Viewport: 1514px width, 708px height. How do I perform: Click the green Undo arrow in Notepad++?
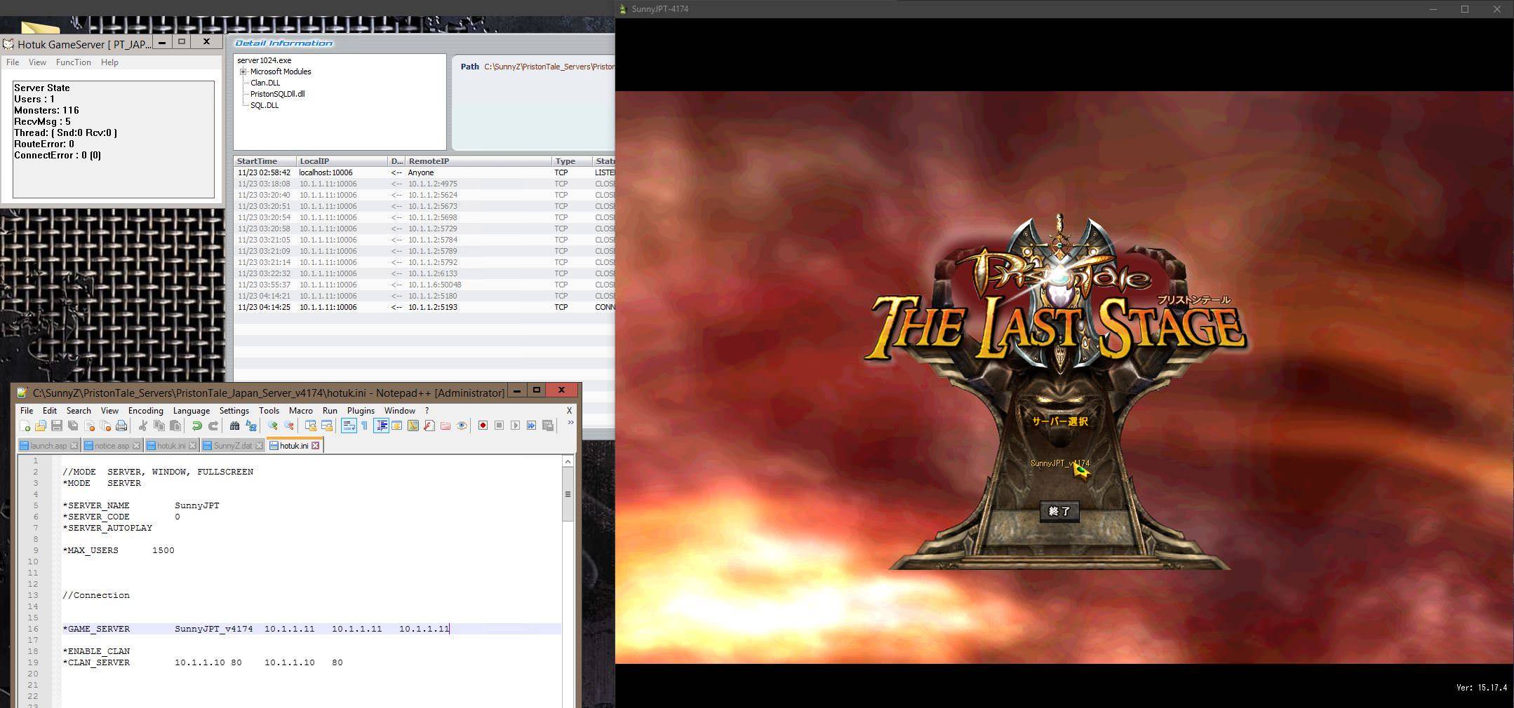click(x=197, y=426)
